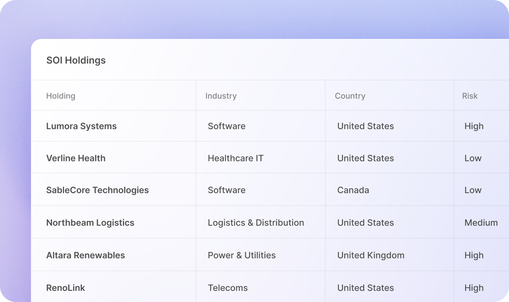Open the Lumora Systems holding

[81, 126]
